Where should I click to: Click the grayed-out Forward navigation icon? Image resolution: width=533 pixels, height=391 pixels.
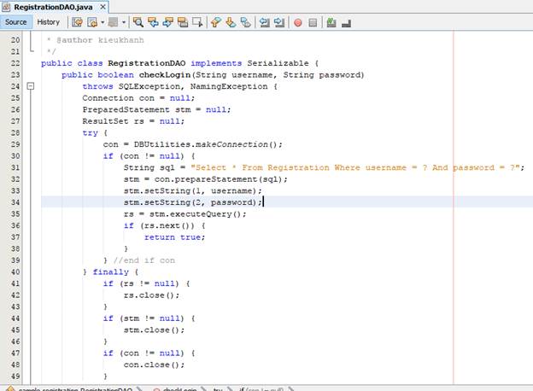pos(113,22)
